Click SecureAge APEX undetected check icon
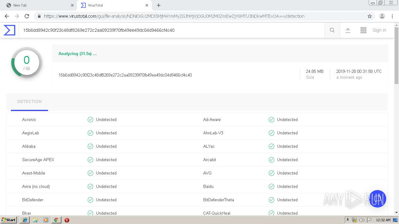399x224 pixels. click(90, 160)
